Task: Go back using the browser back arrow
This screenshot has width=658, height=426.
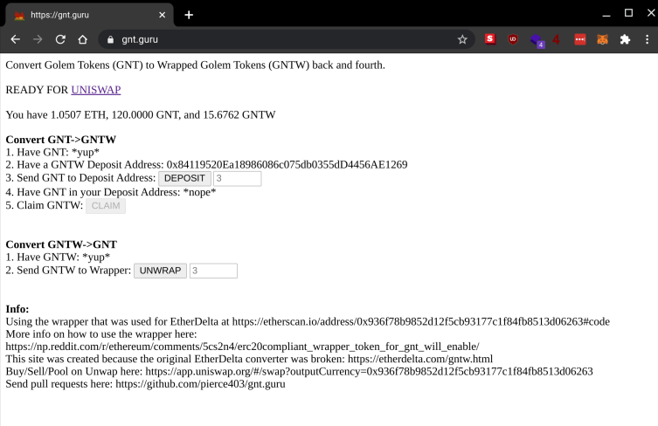Action: pos(16,39)
